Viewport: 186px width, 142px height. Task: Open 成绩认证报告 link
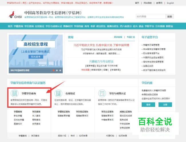point(126,111)
